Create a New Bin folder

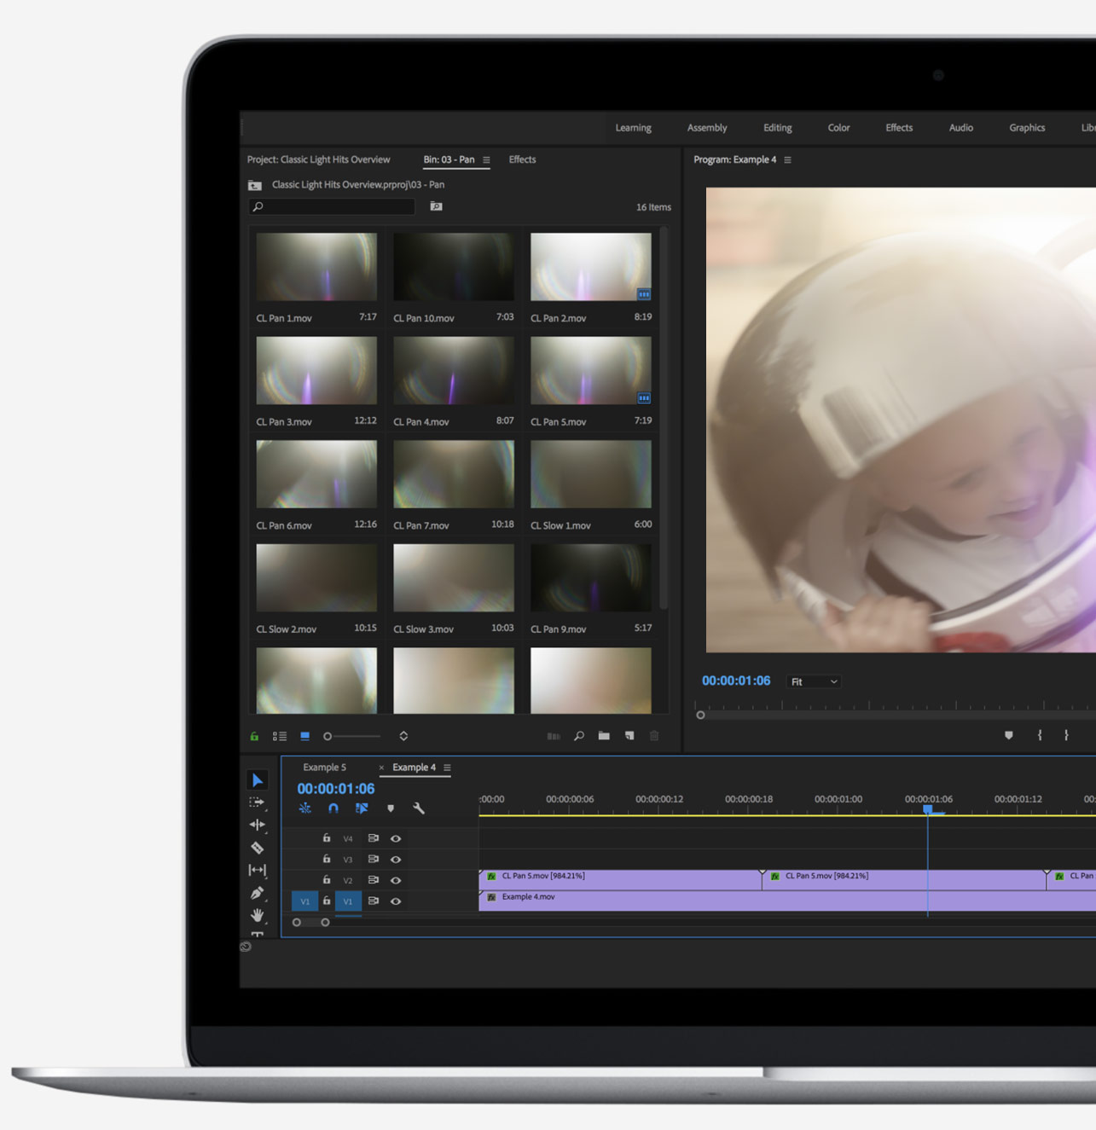(604, 736)
